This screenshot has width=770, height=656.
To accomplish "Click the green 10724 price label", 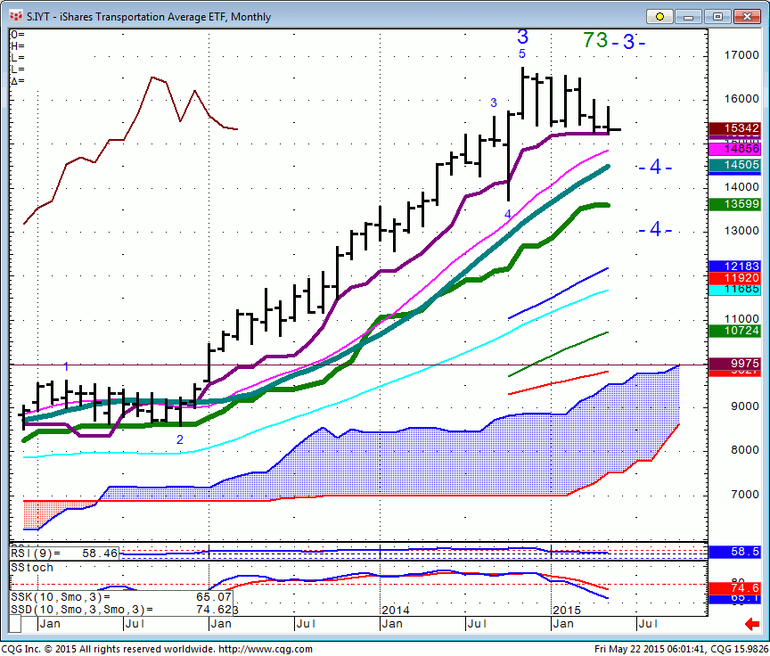I will click(734, 331).
